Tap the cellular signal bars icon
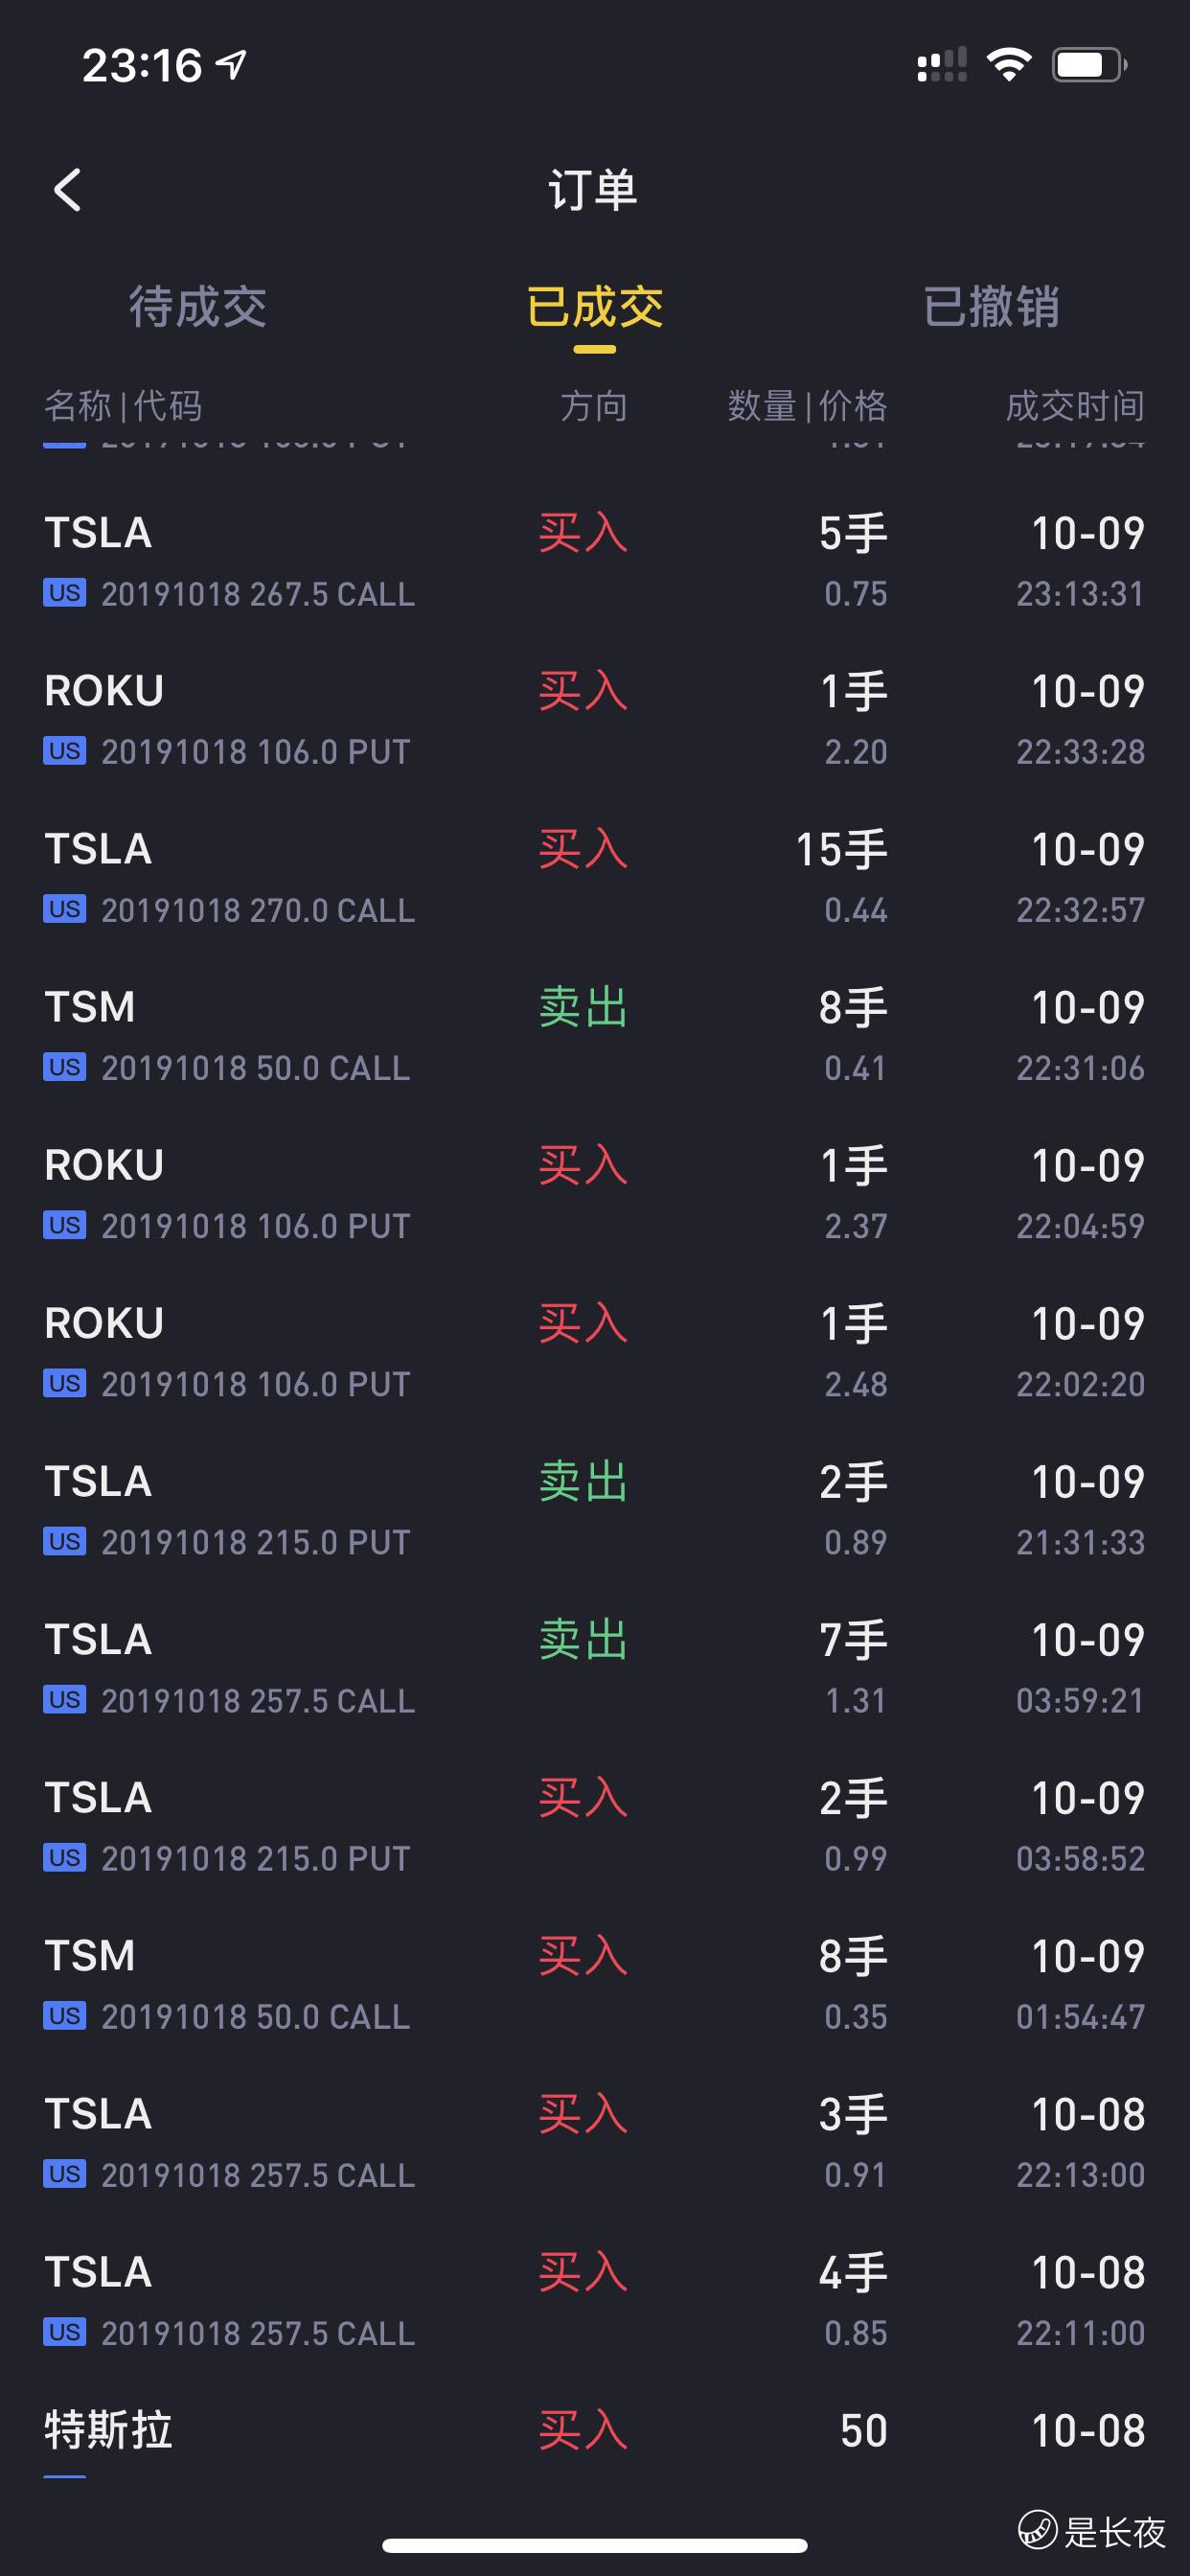 click(941, 66)
